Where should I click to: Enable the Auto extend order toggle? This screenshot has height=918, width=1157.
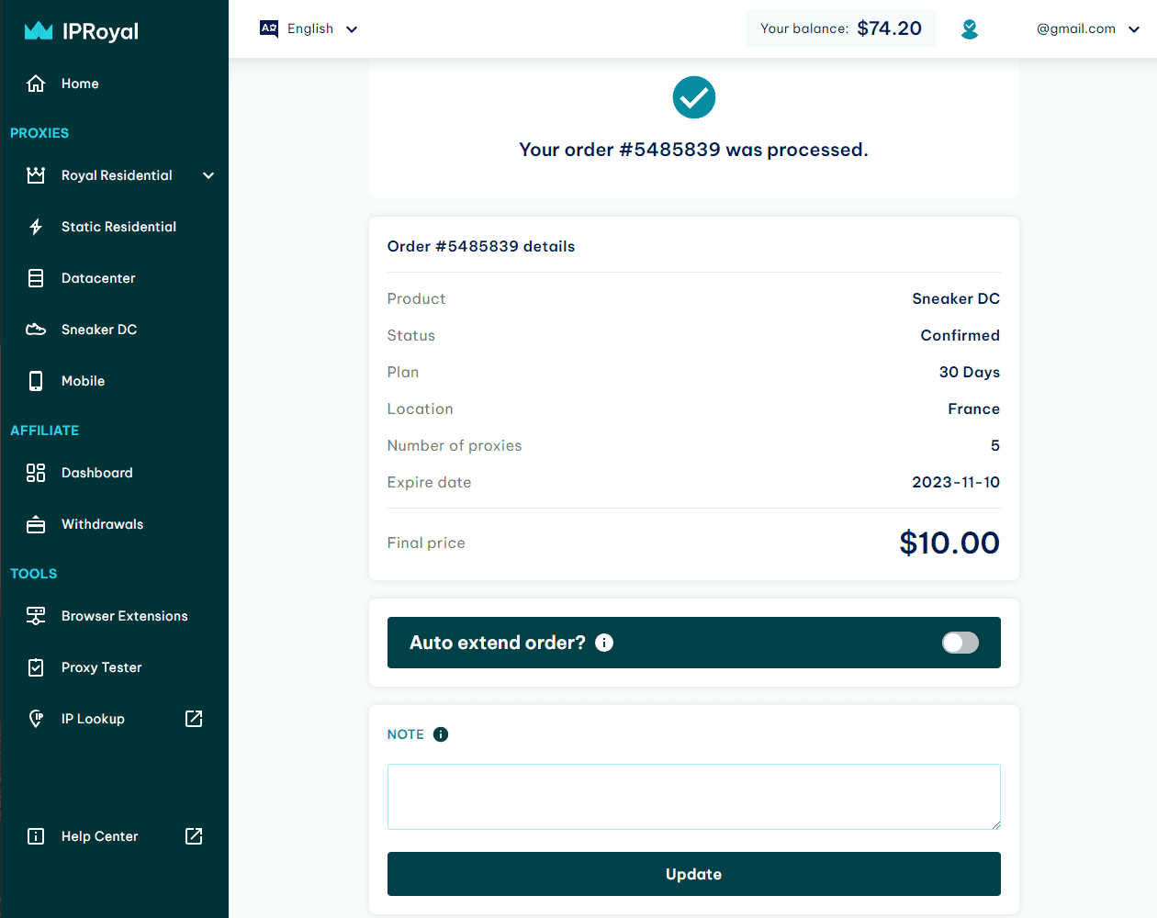pos(960,643)
